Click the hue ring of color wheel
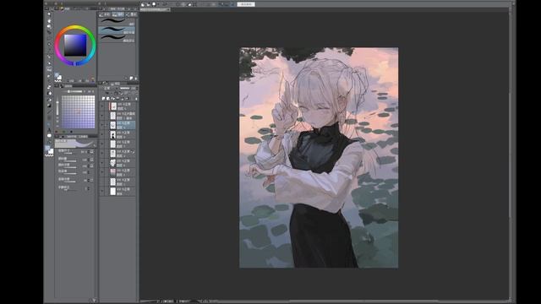Screen dimensions: 541x304 [75, 28]
